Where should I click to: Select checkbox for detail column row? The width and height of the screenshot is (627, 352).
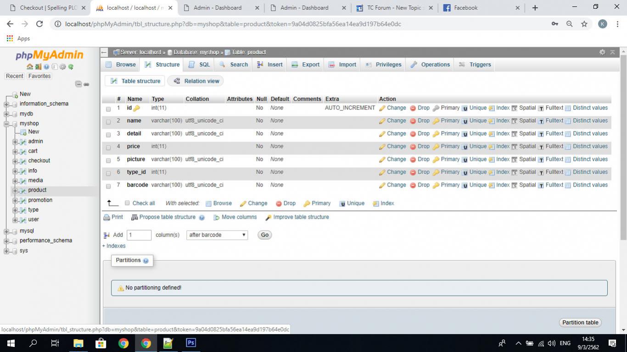click(x=108, y=135)
